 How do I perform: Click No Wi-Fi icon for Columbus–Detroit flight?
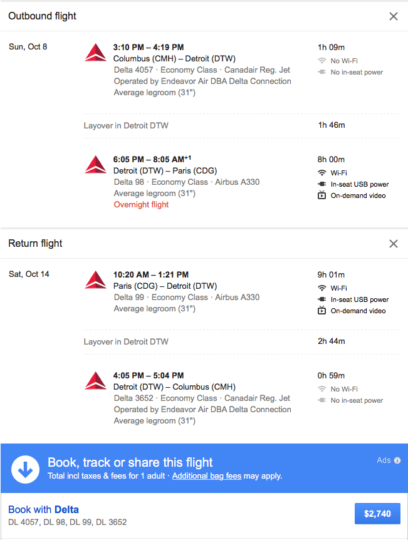point(322,61)
